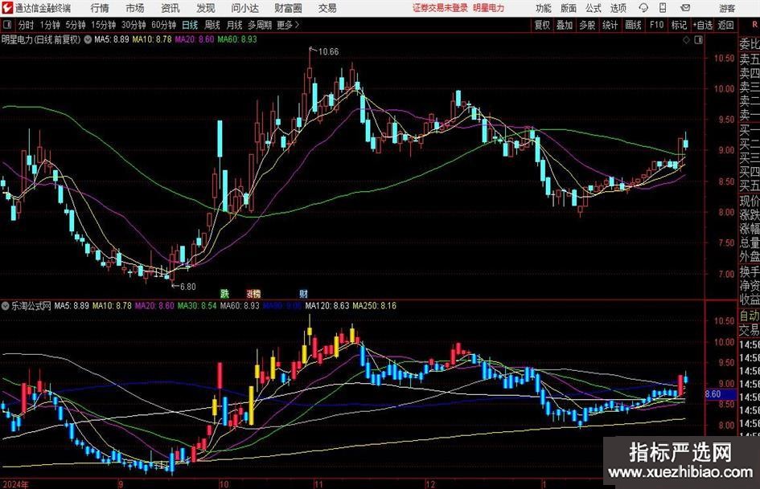Switch to the 30分钟 period tab
The width and height of the screenshot is (760, 489).
coord(134,25)
